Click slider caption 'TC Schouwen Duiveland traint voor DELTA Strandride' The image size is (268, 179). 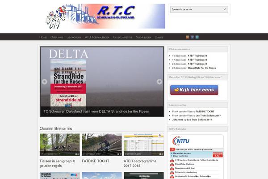(96, 111)
